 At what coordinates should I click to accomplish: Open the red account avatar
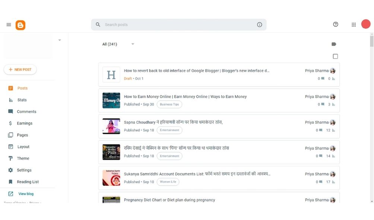pos(366,24)
